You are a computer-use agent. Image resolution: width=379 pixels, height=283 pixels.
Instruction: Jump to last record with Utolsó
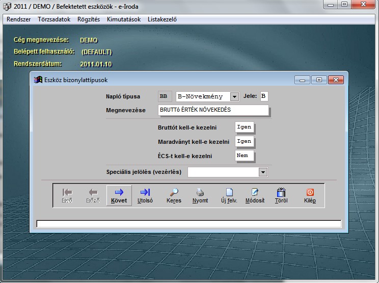(145, 195)
